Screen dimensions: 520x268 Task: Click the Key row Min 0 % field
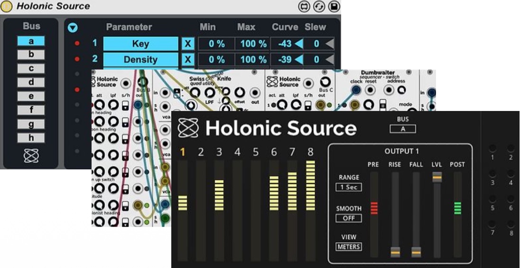[216, 44]
